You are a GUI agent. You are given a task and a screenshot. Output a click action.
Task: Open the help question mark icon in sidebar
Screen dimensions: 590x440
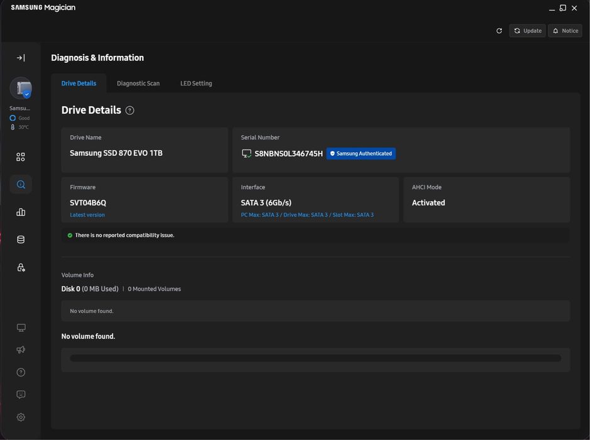pos(21,372)
